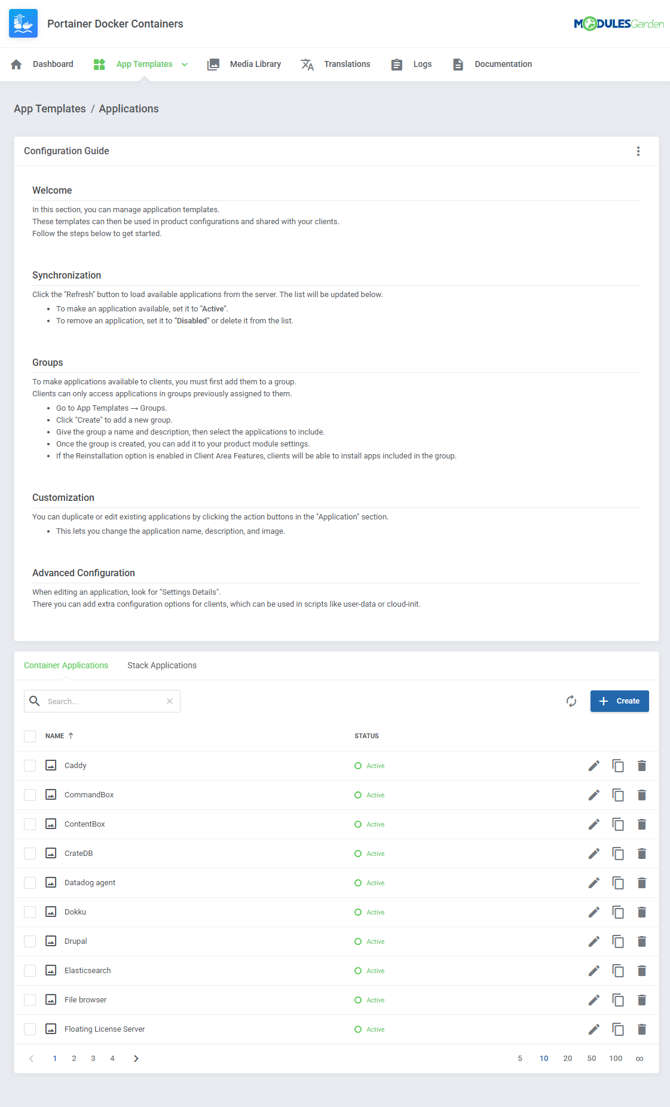Click the search magnifier icon

[35, 701]
